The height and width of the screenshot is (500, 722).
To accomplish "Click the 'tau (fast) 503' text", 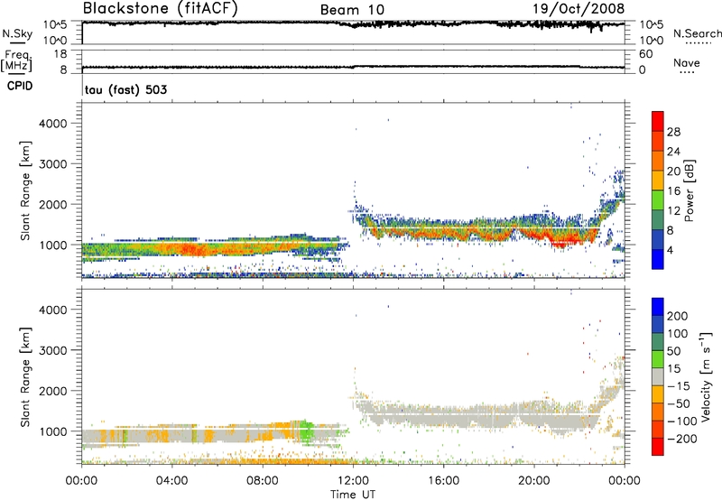I will pyautogui.click(x=125, y=89).
